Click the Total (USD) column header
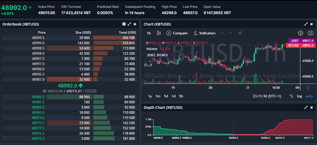This screenshot has height=145, width=317. tap(127, 32)
